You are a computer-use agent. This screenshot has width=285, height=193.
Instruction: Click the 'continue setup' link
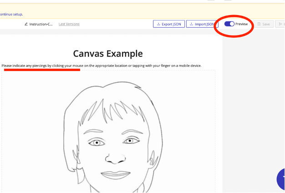[x=11, y=14]
